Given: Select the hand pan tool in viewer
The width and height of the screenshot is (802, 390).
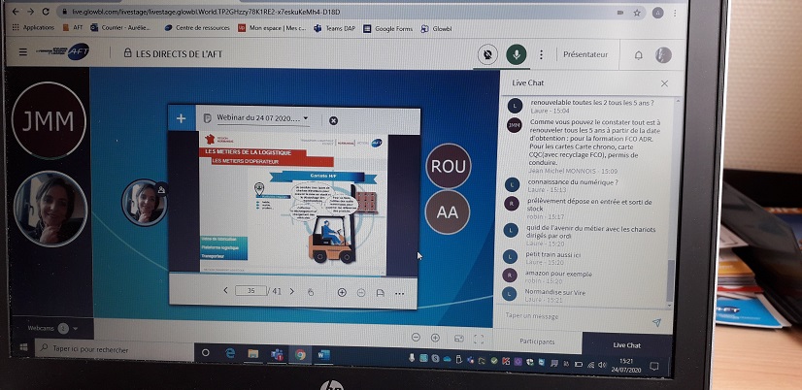Looking at the screenshot, I should 310,292.
